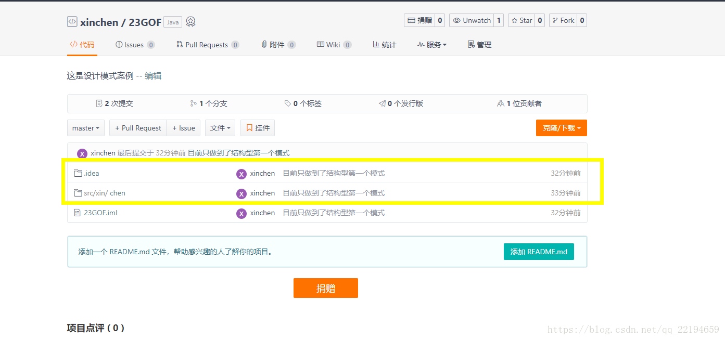Open the 文件 dropdown menu

pyautogui.click(x=220, y=128)
